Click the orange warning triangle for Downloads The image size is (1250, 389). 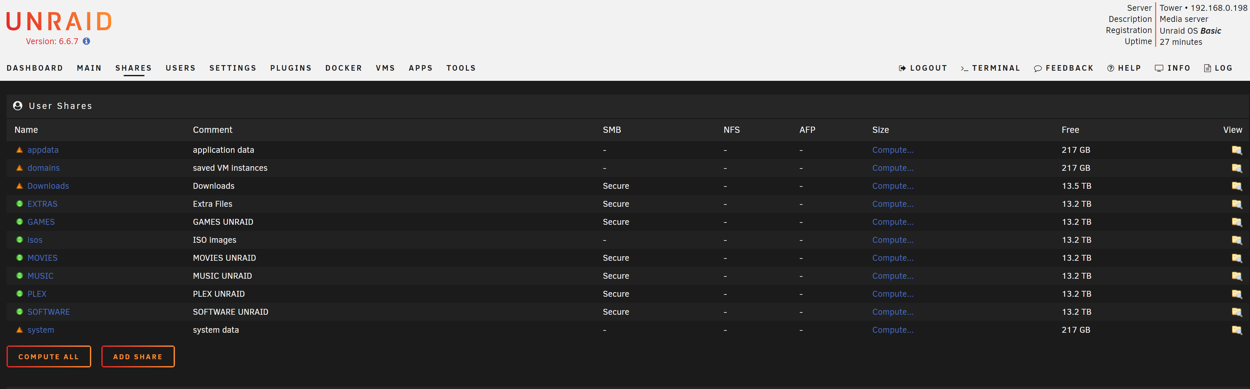pos(19,186)
